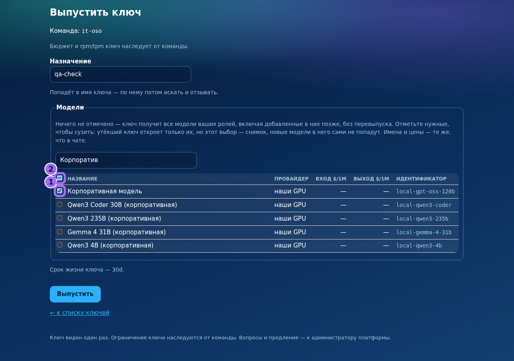
Task: Toggle the select-all checkbox in table header
Action: coord(60,178)
